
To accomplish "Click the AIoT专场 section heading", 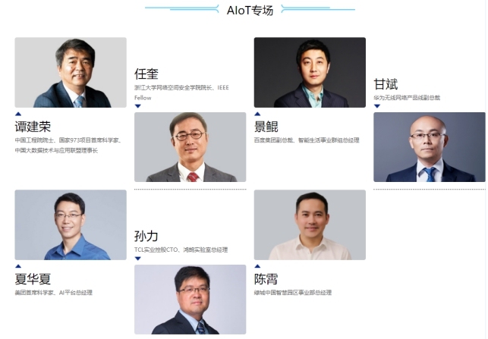I will (x=250, y=11).
